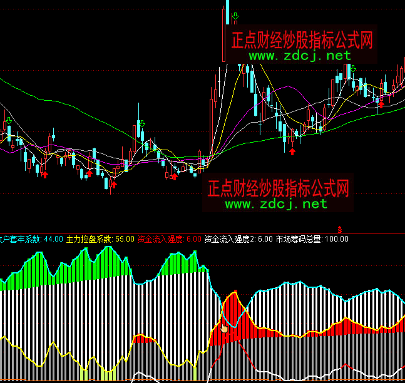Image resolution: width=405 pixels, height=383 pixels.
Task: Click the leftmost green down arrow on the chart
Action: click(8, 120)
